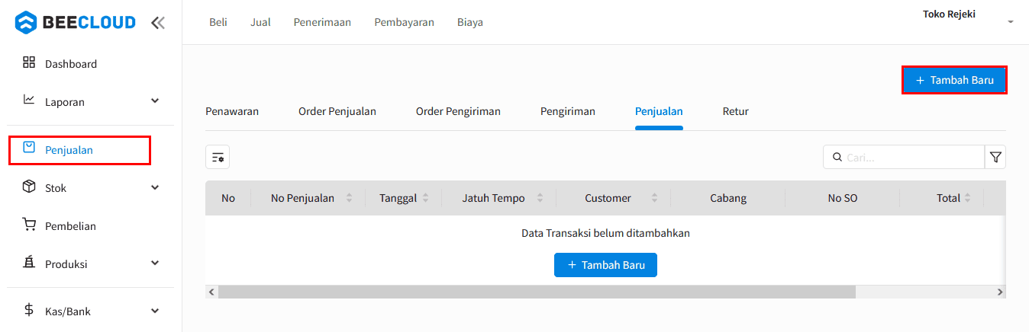Expand the Stok menu chevron
This screenshot has height=332, width=1029.
[155, 187]
